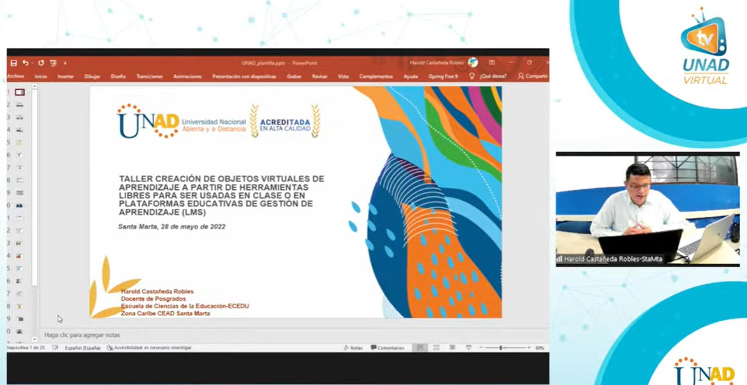Switch to the Animaciones tab

188,77
